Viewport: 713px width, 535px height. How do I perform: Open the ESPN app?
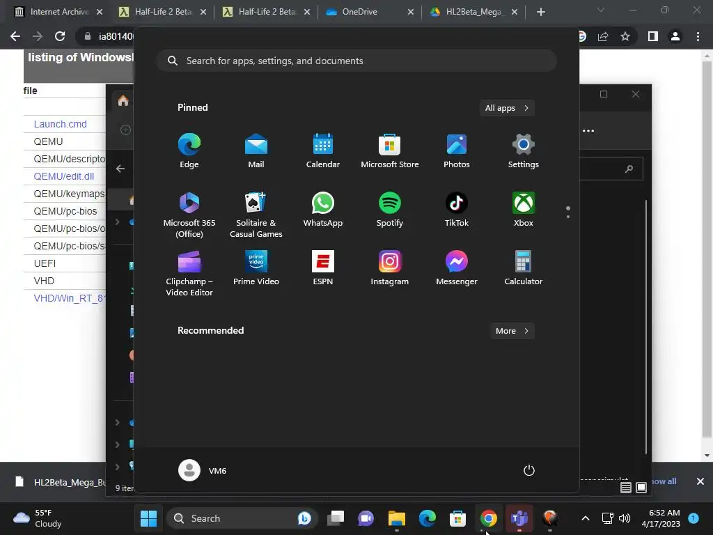coord(323,268)
